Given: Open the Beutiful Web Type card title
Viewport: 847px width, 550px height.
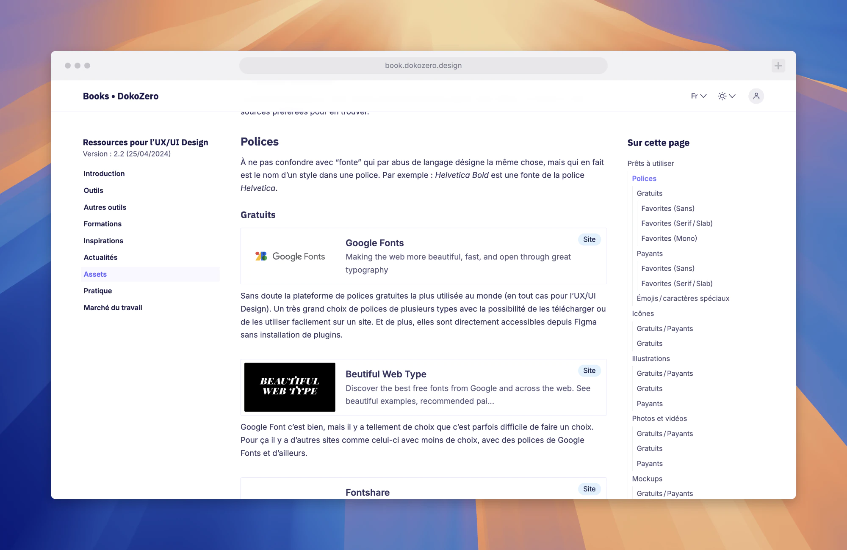Looking at the screenshot, I should click(x=386, y=374).
